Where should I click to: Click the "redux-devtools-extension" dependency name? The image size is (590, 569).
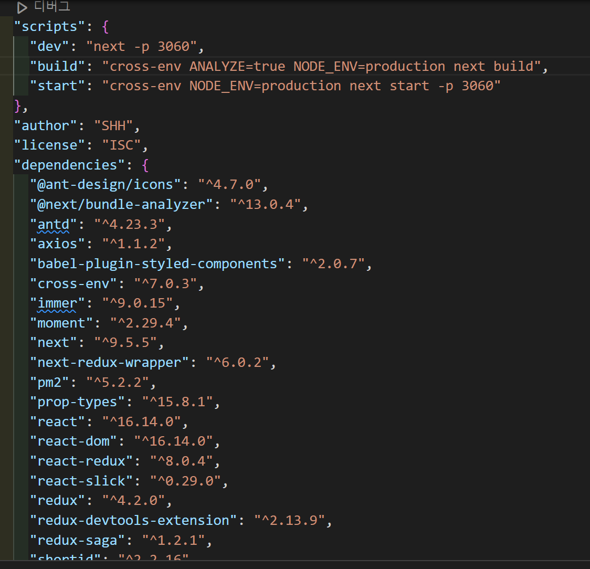point(133,521)
